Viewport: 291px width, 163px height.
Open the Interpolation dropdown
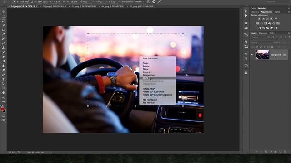tap(140, 2)
